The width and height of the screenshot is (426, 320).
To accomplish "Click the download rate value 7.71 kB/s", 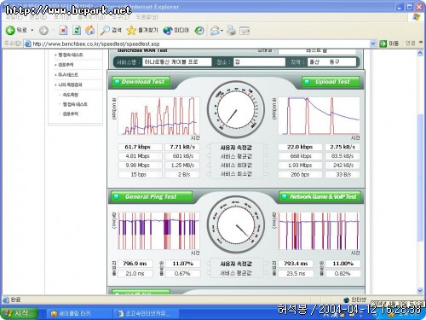I will click(182, 147).
